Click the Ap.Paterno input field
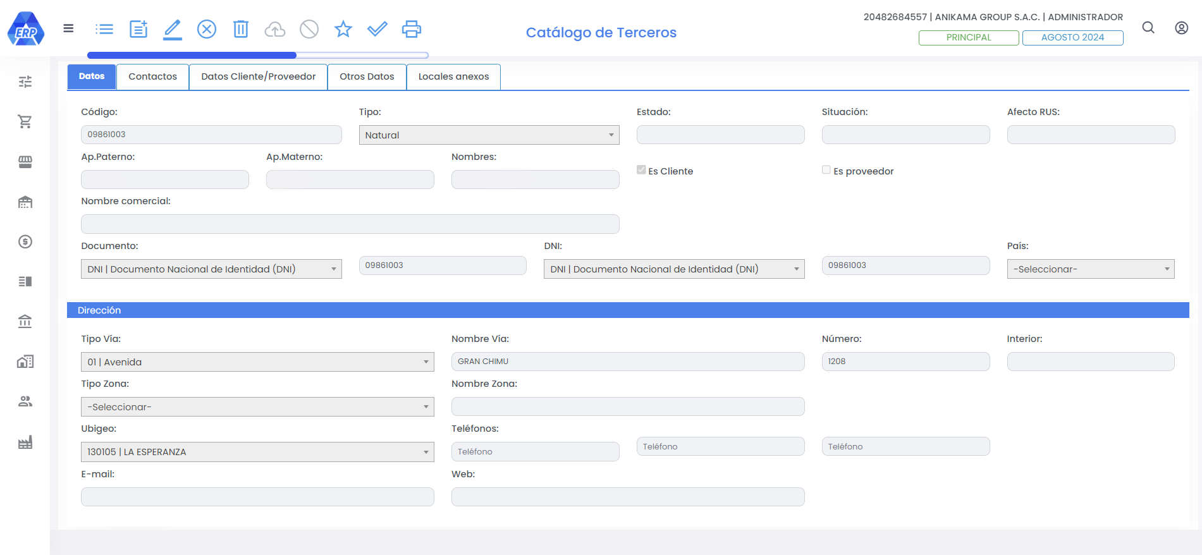The height and width of the screenshot is (555, 1202). (x=165, y=179)
